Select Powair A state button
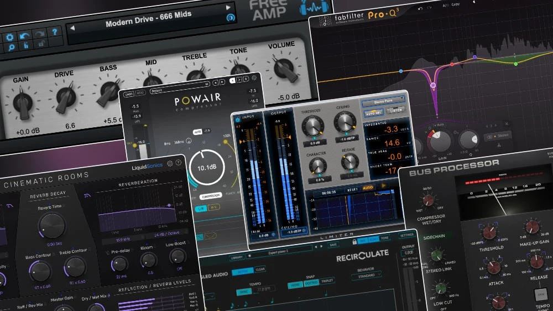The image size is (553, 311). click(x=232, y=81)
